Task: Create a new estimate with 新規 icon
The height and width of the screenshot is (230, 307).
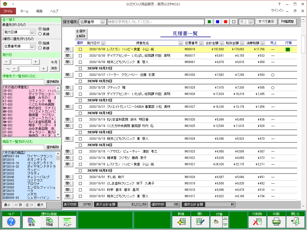Action: coord(181,222)
